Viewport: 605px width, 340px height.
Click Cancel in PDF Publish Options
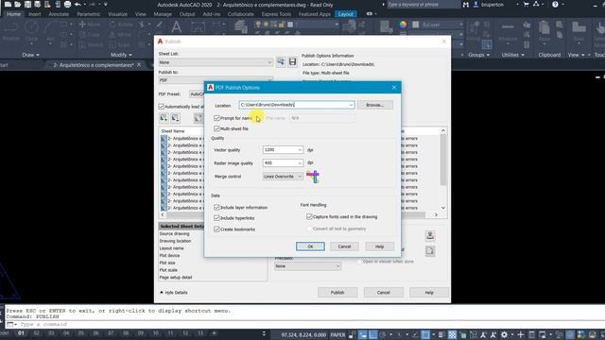coord(344,246)
